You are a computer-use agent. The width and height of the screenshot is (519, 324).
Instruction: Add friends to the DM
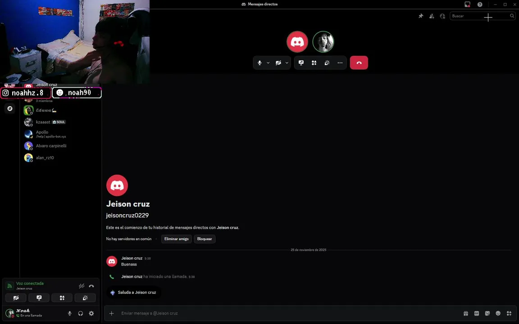click(x=432, y=16)
